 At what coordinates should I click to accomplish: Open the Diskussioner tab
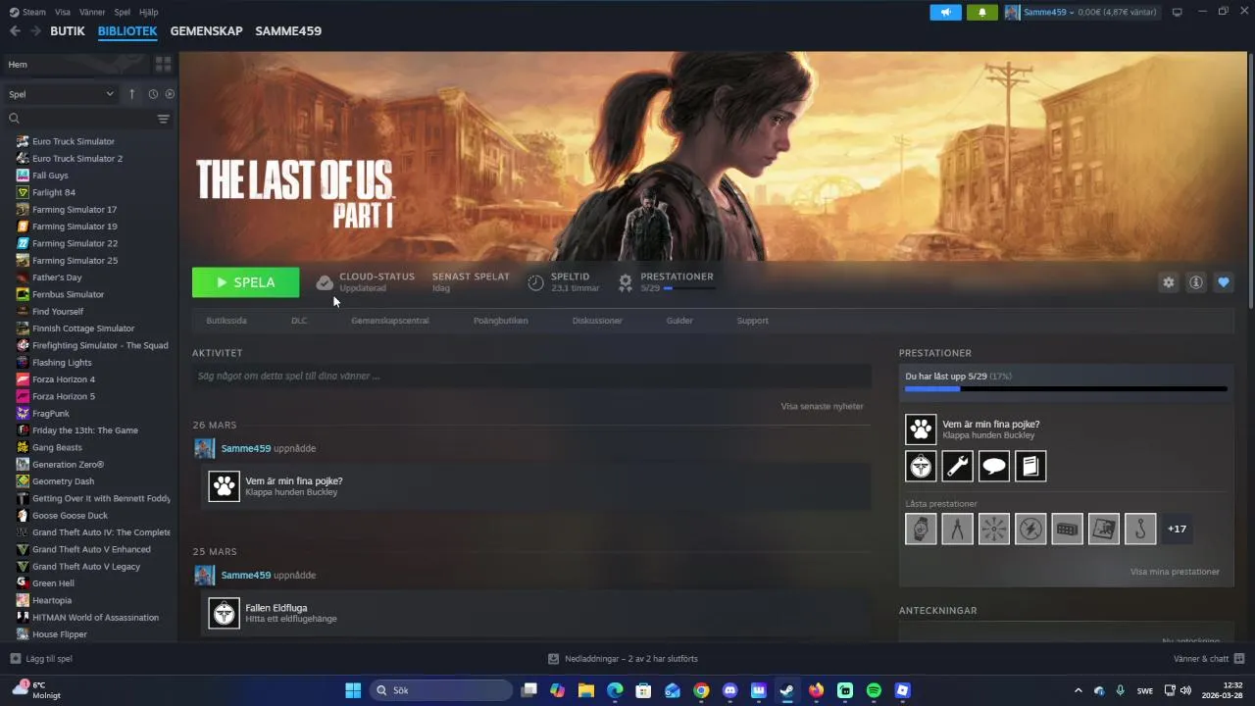tap(597, 321)
